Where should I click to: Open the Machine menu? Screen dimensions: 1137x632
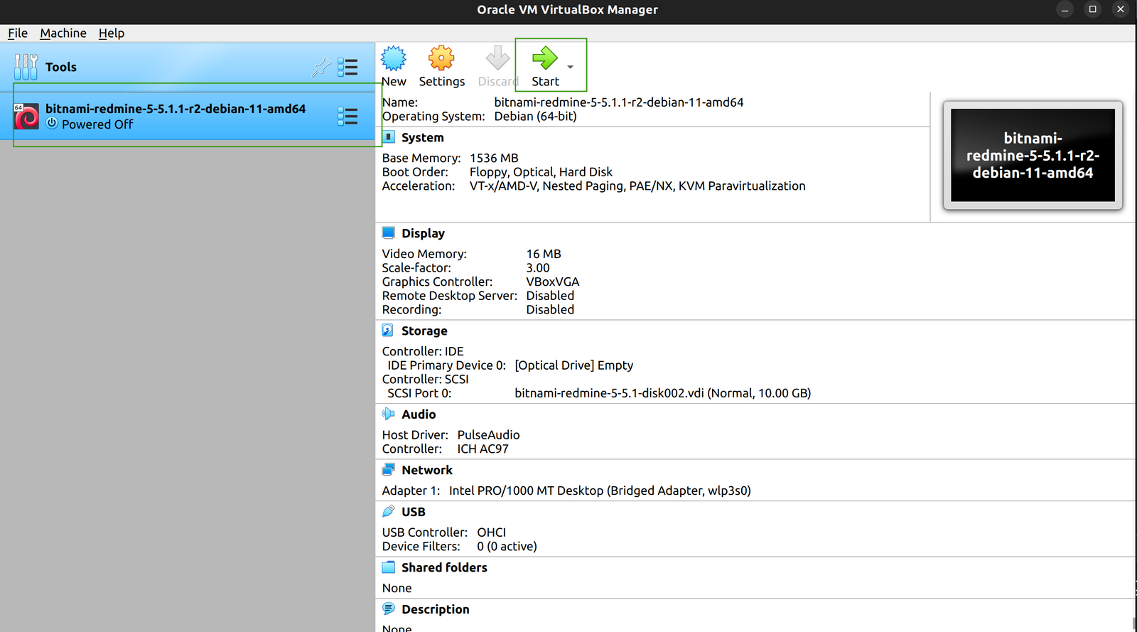pyautogui.click(x=63, y=33)
